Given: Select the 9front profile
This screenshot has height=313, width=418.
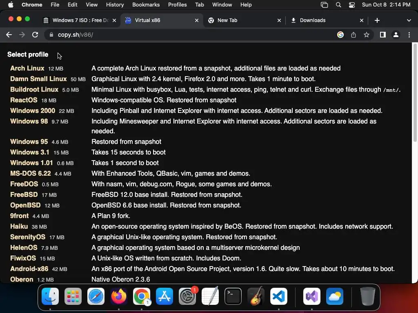Looking at the screenshot, I should [19, 216].
